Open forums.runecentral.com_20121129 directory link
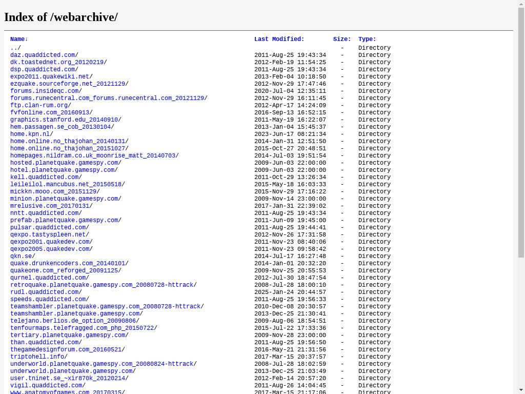This screenshot has height=394, width=525. [x=107, y=98]
